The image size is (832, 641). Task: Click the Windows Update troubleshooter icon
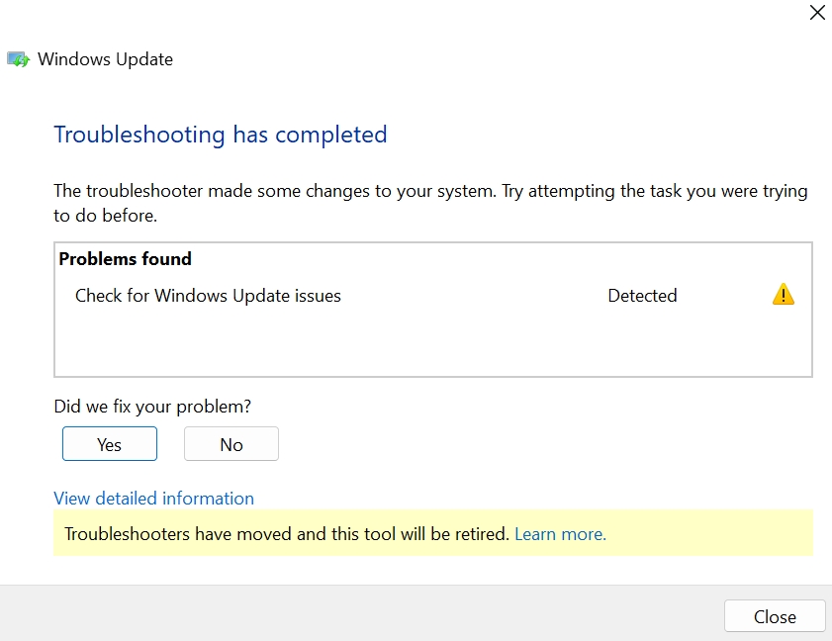pos(18,59)
